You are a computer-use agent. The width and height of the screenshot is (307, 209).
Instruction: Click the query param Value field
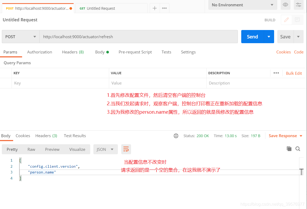[x=158, y=83]
